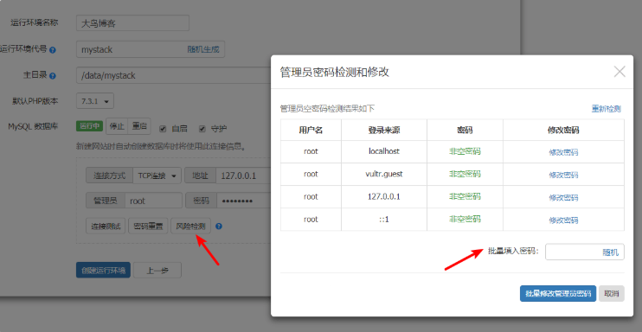The height and width of the screenshot is (332, 642).
Task: Click 修改密码 for 127.0.0.1 row
Action: (x=563, y=198)
